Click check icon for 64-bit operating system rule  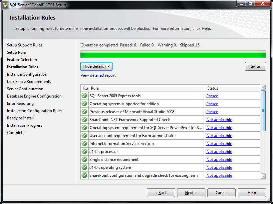click(84, 168)
